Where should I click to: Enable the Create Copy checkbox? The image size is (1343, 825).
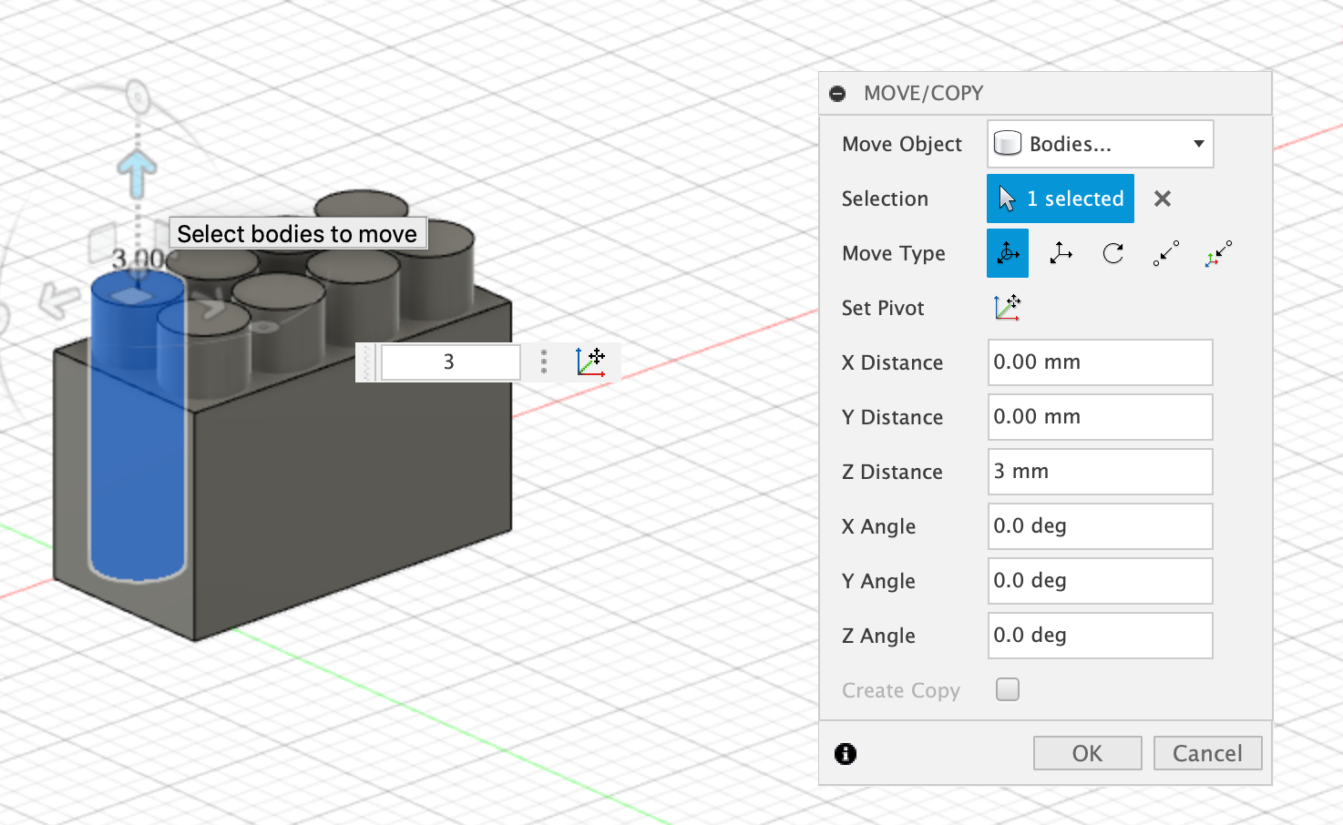pyautogui.click(x=1008, y=689)
